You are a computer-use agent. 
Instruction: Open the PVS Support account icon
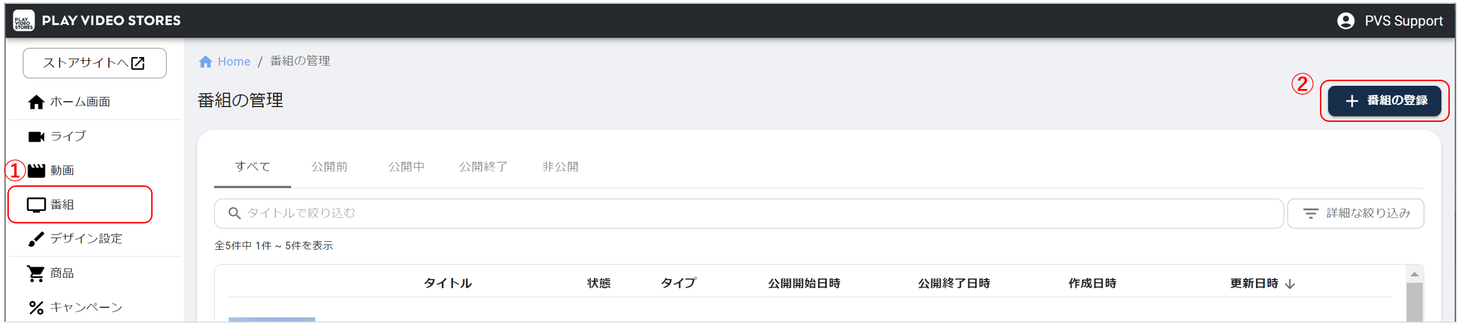pyautogui.click(x=1345, y=21)
